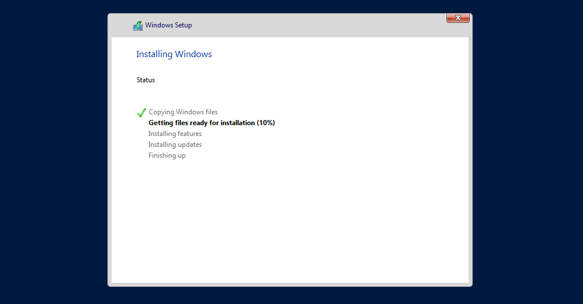This screenshot has height=304, width=583.
Task: Click the 'Installing Windows' heading
Action: (x=174, y=54)
